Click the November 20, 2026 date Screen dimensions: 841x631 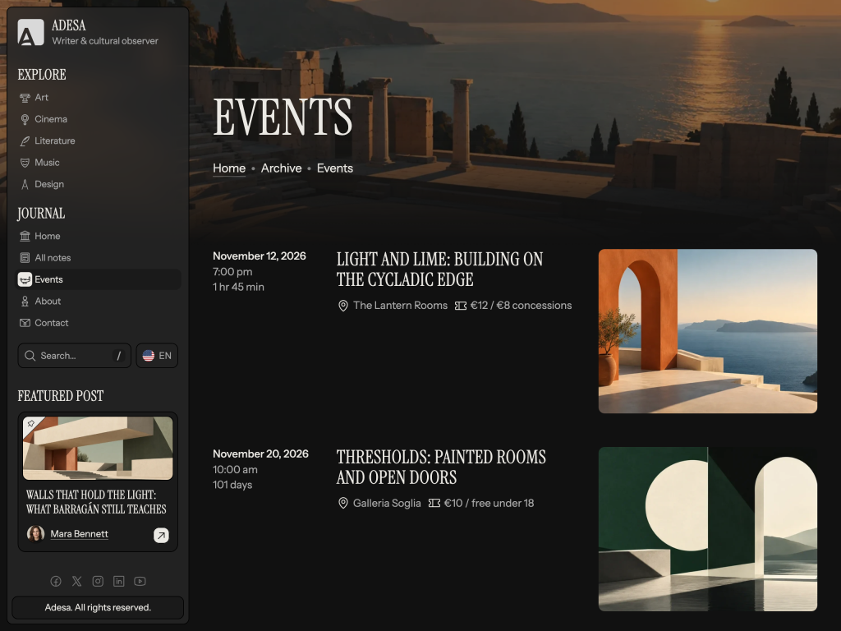pos(260,454)
